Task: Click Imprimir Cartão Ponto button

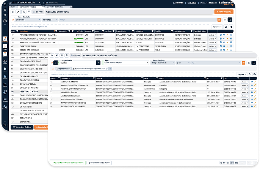Action: pyautogui.click(x=99, y=163)
